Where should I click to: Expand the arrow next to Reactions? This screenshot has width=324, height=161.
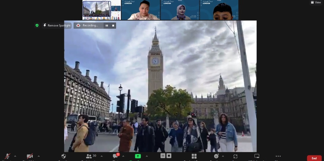223,156
